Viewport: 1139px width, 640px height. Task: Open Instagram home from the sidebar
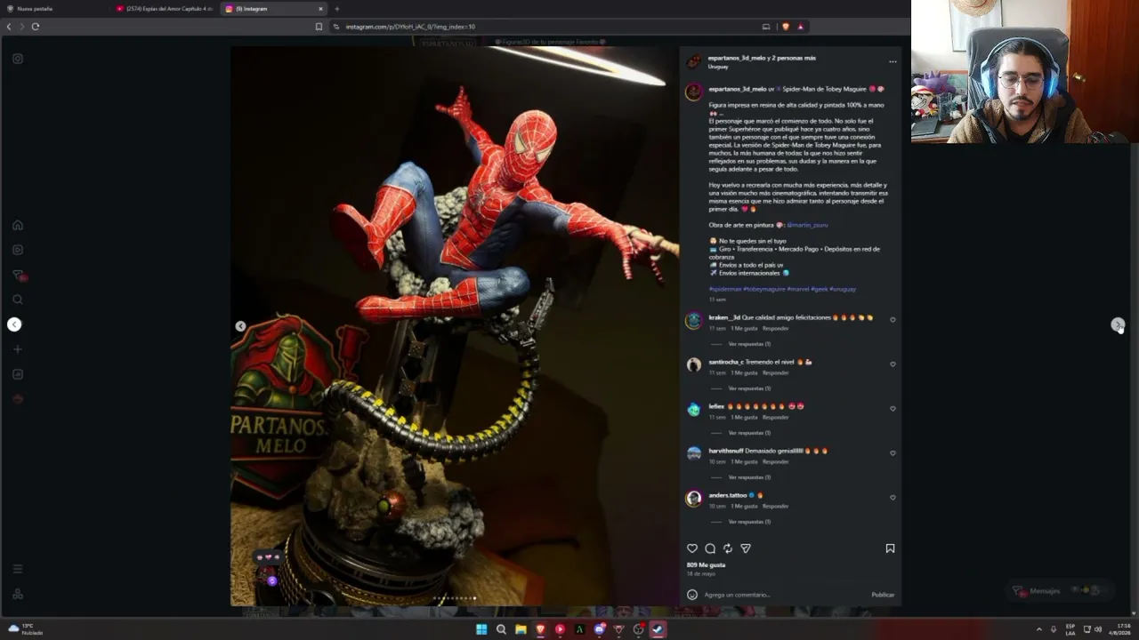18,225
